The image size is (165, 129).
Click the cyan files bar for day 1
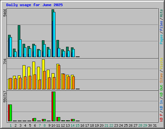[11, 47]
